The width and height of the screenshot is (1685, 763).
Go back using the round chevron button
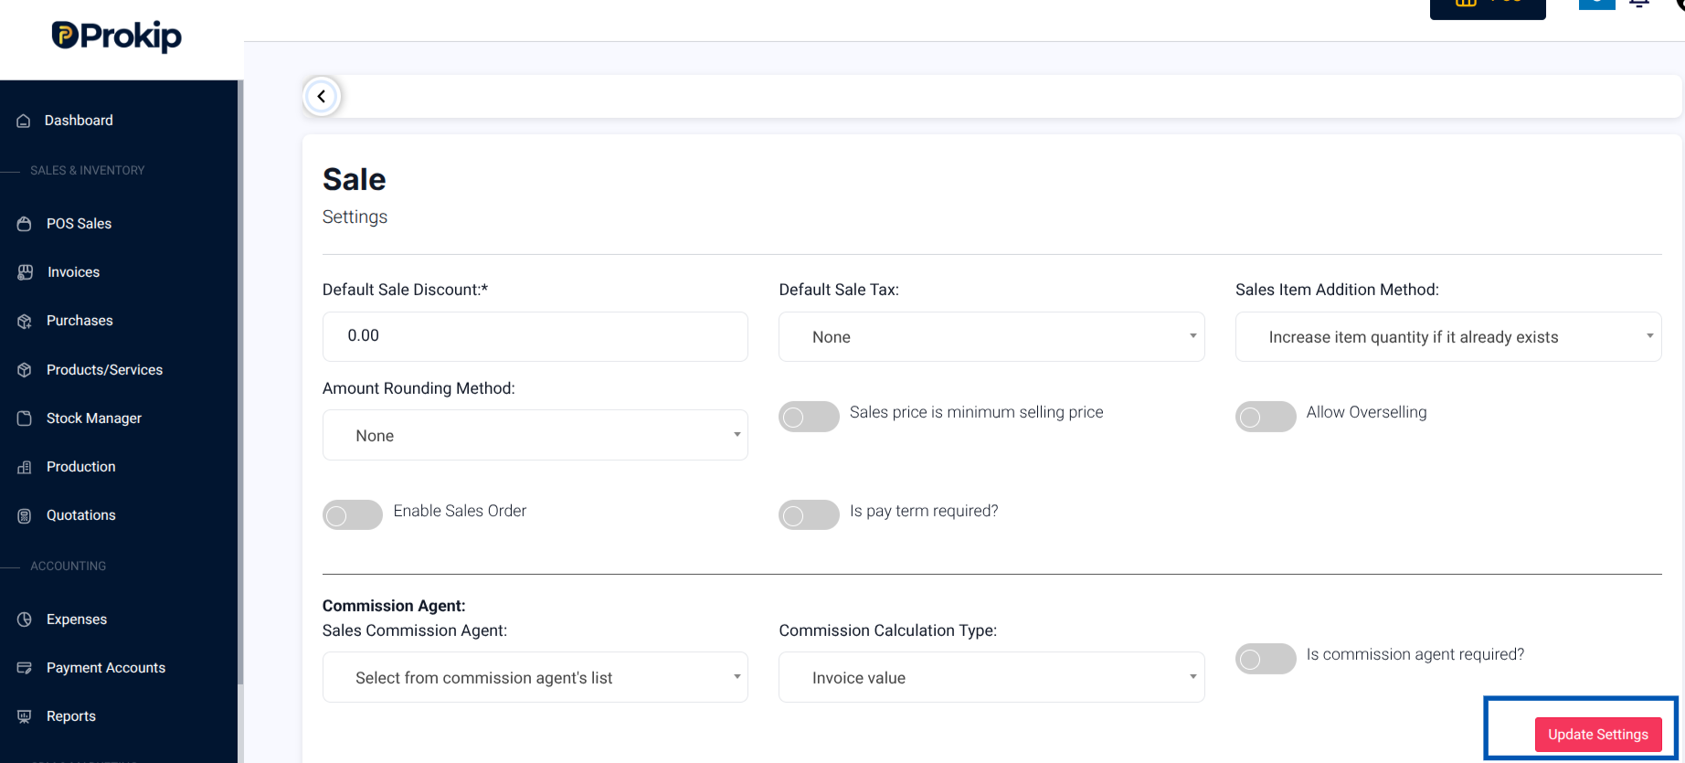[x=322, y=96]
